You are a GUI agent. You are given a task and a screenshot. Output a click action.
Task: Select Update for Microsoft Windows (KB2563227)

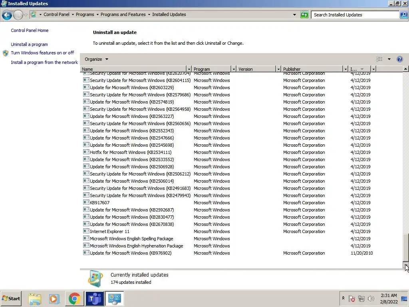tap(229, 116)
